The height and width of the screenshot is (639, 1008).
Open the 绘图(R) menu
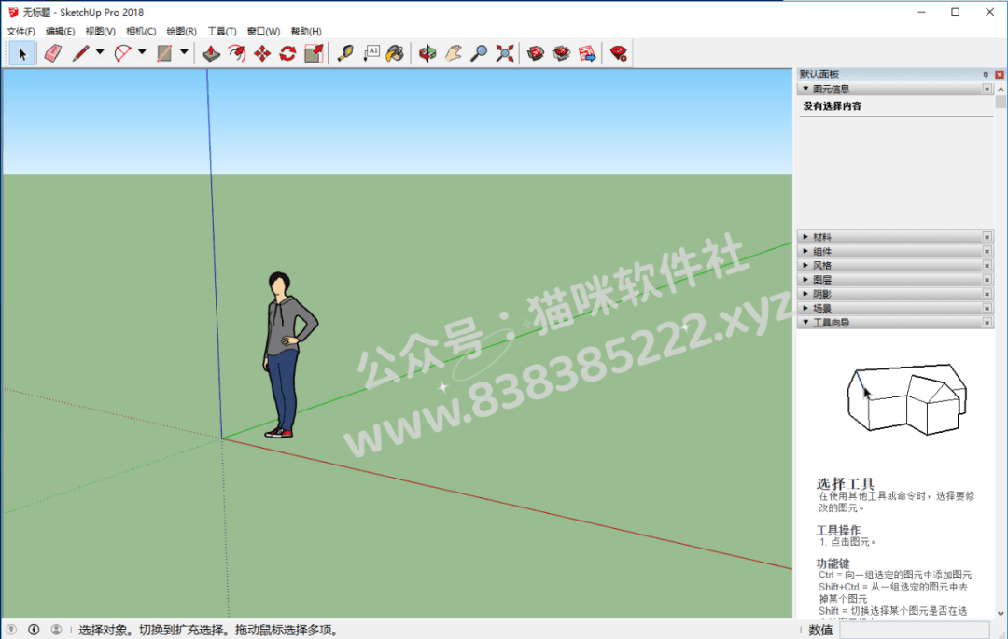(x=181, y=31)
